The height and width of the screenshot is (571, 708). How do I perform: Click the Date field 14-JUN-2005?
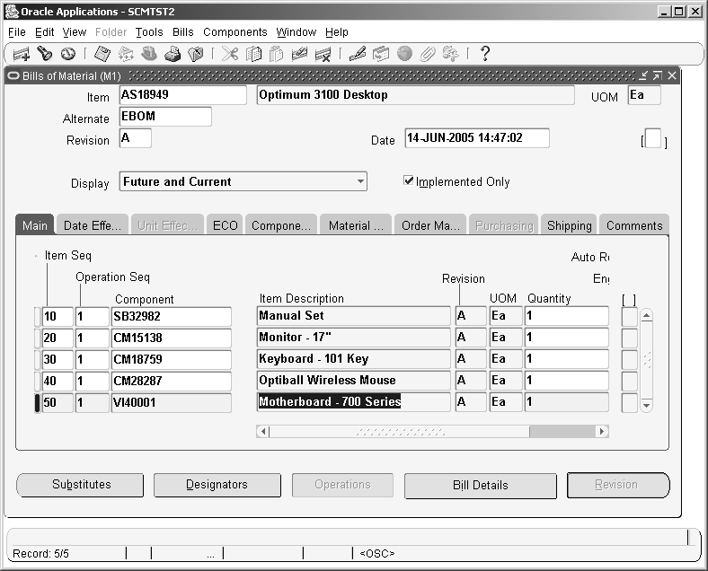point(477,138)
